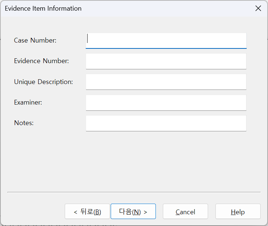Activate the Notes input box

(x=166, y=123)
